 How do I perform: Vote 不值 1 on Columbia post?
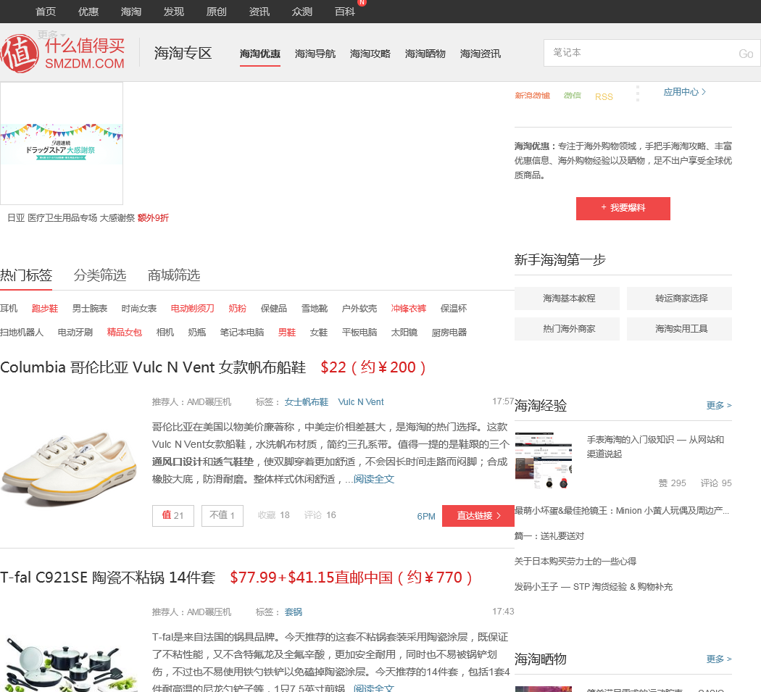[x=223, y=515]
